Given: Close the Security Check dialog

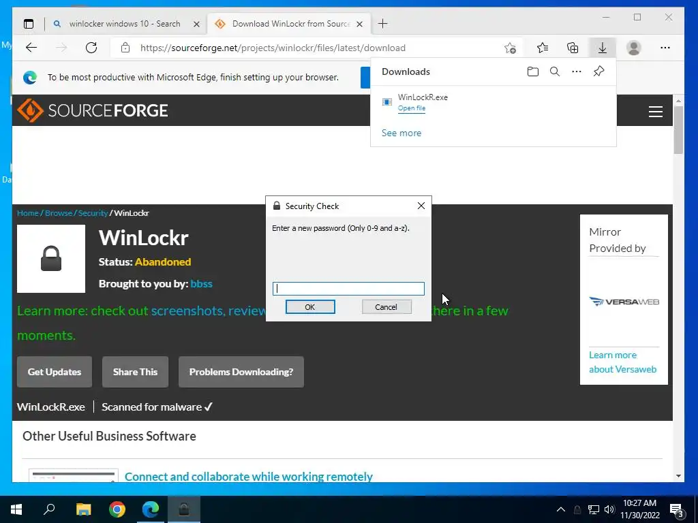Looking at the screenshot, I should coord(421,206).
